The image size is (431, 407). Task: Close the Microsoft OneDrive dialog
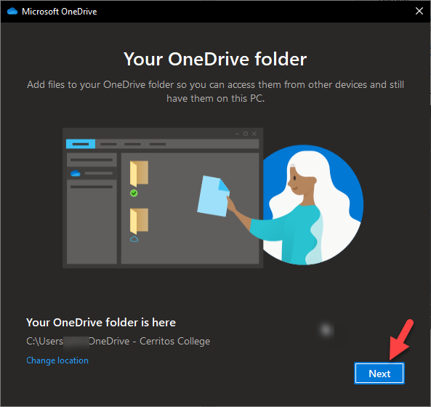[419, 11]
